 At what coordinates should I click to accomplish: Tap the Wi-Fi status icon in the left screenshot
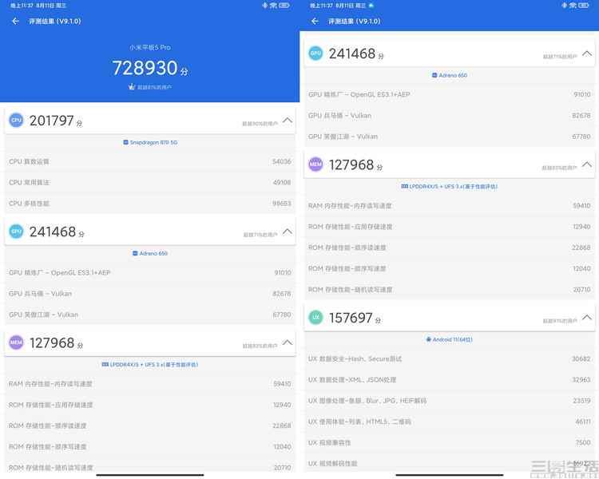click(x=273, y=6)
